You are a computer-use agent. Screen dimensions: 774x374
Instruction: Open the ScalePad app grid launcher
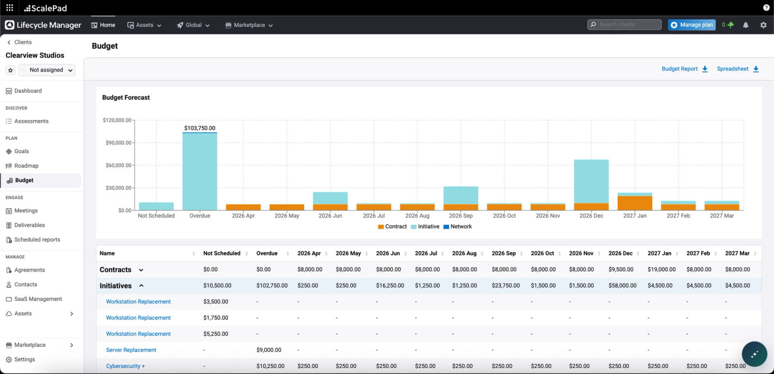click(10, 8)
